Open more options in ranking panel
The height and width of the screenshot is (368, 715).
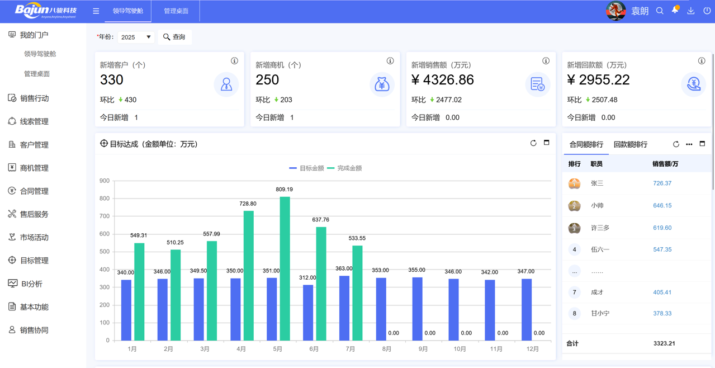point(689,144)
